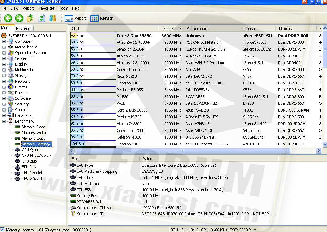Sort by the Memory column header

296,29
